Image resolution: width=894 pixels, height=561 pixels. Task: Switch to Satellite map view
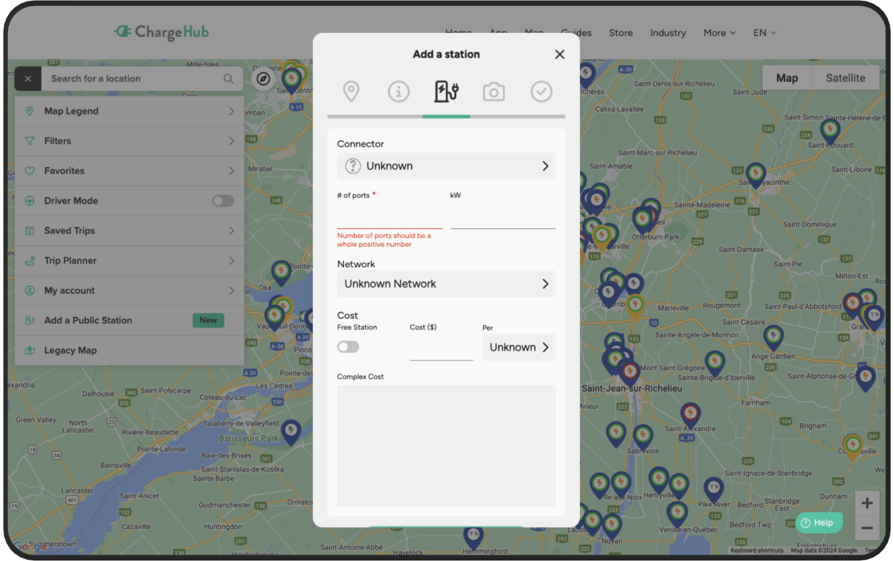point(845,78)
